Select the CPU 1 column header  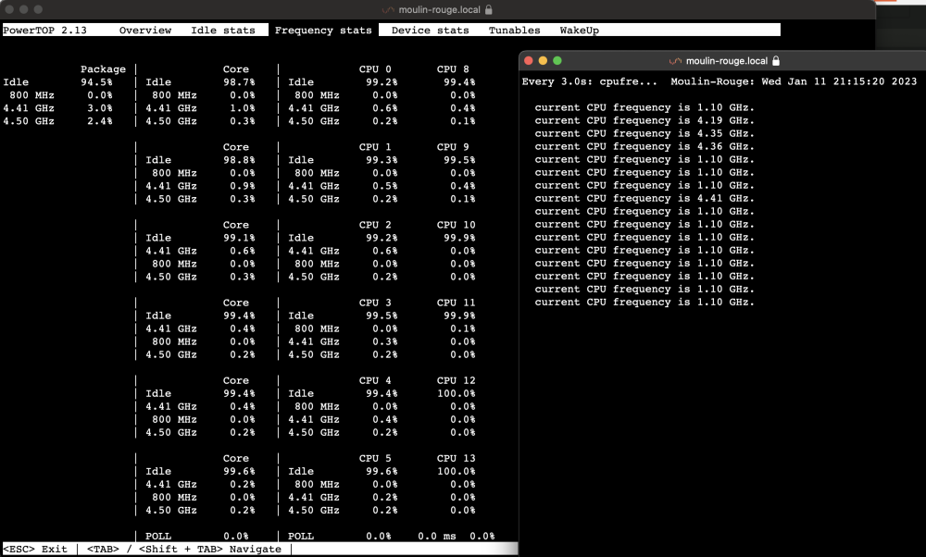(x=375, y=147)
